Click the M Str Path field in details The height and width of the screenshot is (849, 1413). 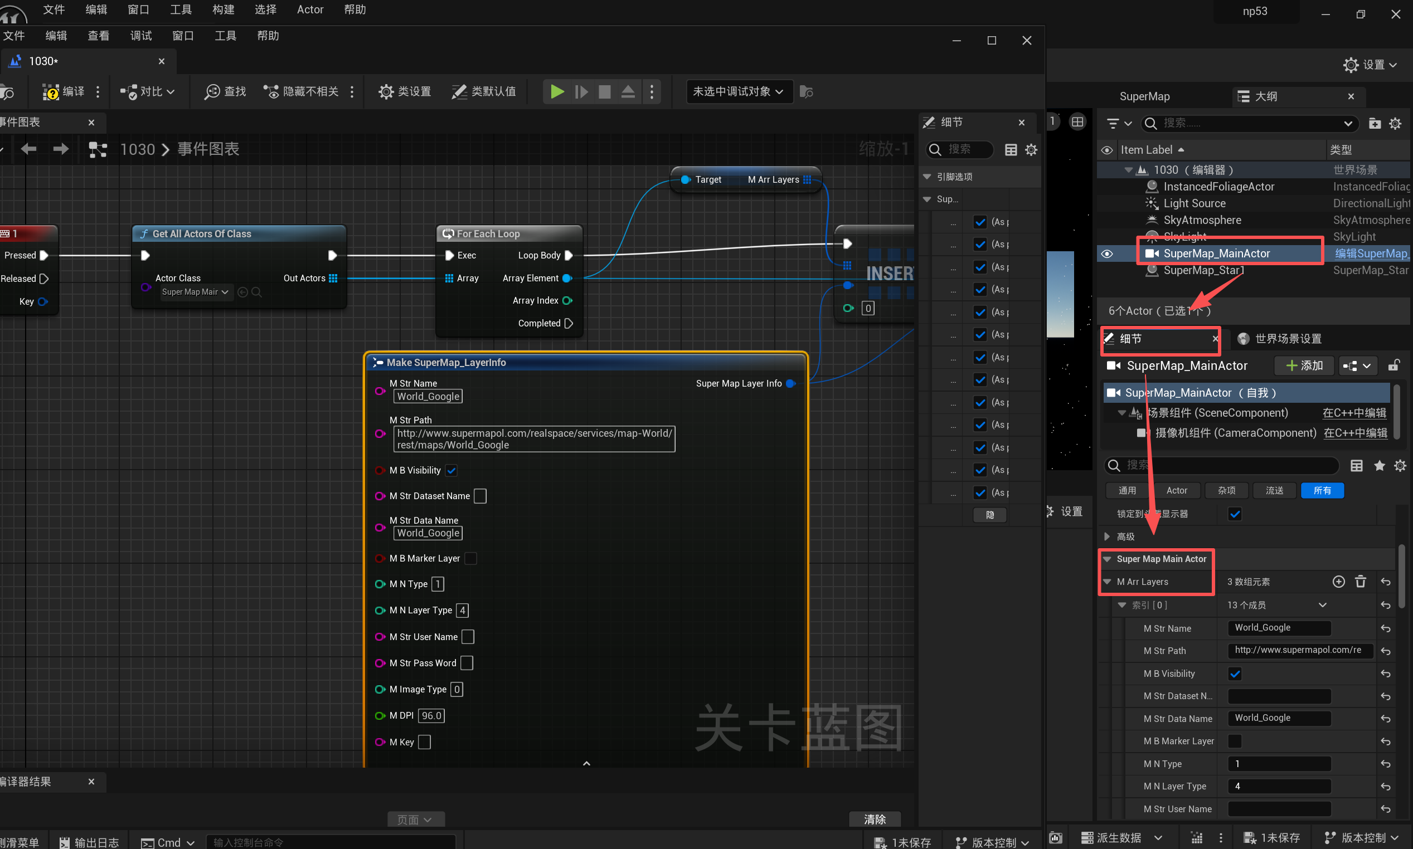[x=1298, y=651]
